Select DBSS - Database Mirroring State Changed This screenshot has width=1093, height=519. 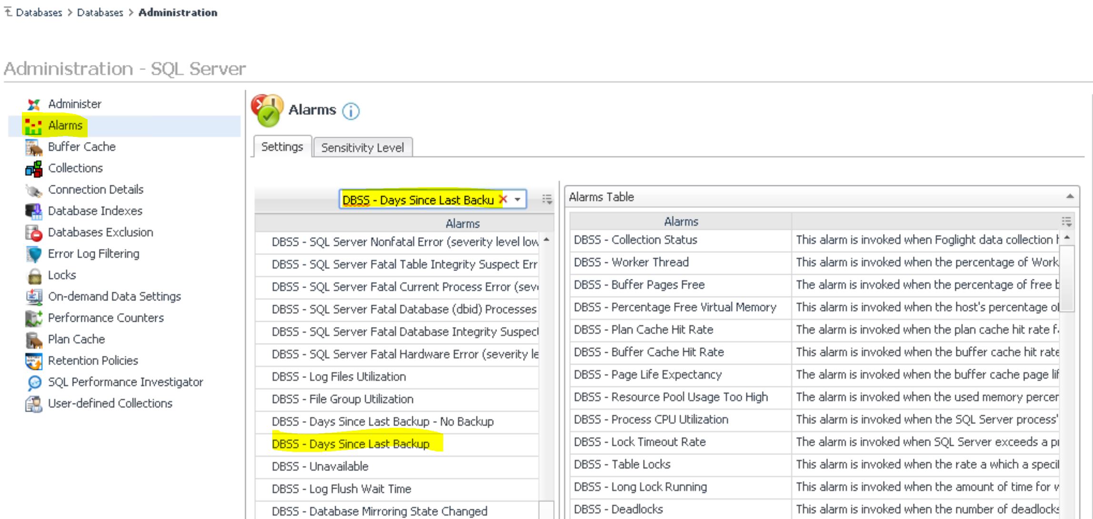(397, 511)
